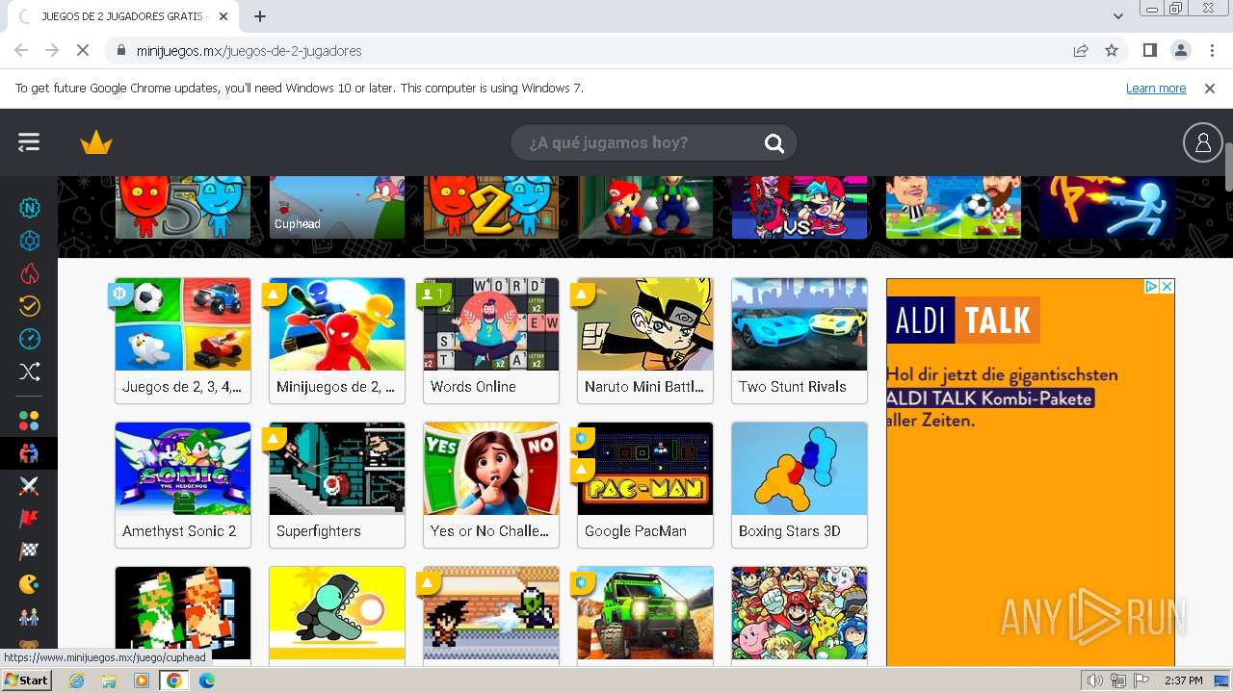This screenshot has width=1233, height=693.
Task: Click the taskbar clock 2:37 PM
Action: (x=1183, y=680)
